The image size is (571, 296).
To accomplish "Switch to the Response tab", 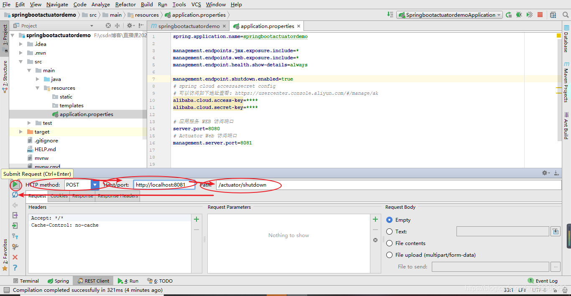I will tap(83, 196).
